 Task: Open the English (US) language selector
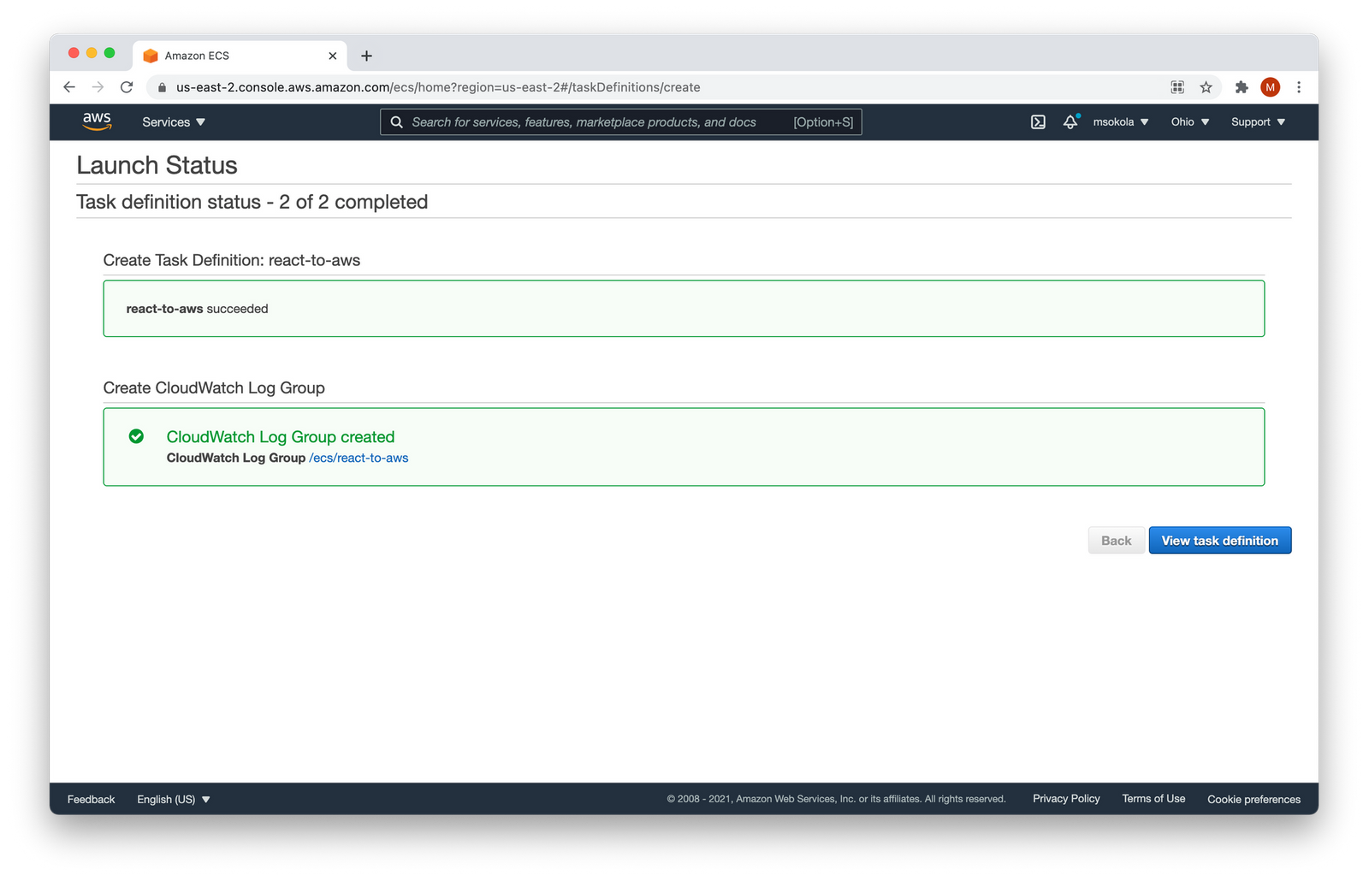pos(172,799)
